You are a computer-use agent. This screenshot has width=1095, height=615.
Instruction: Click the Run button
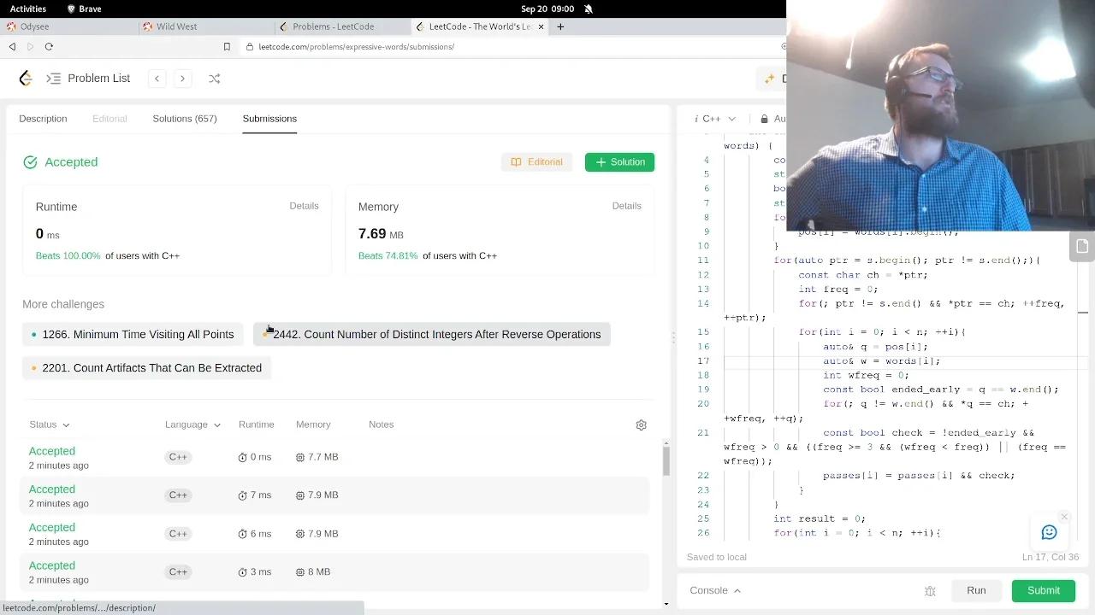(976, 590)
